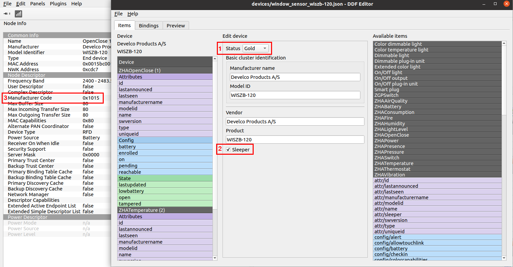Toggle the Sleeper checkbox
This screenshot has width=513, height=267.
pos(228,150)
